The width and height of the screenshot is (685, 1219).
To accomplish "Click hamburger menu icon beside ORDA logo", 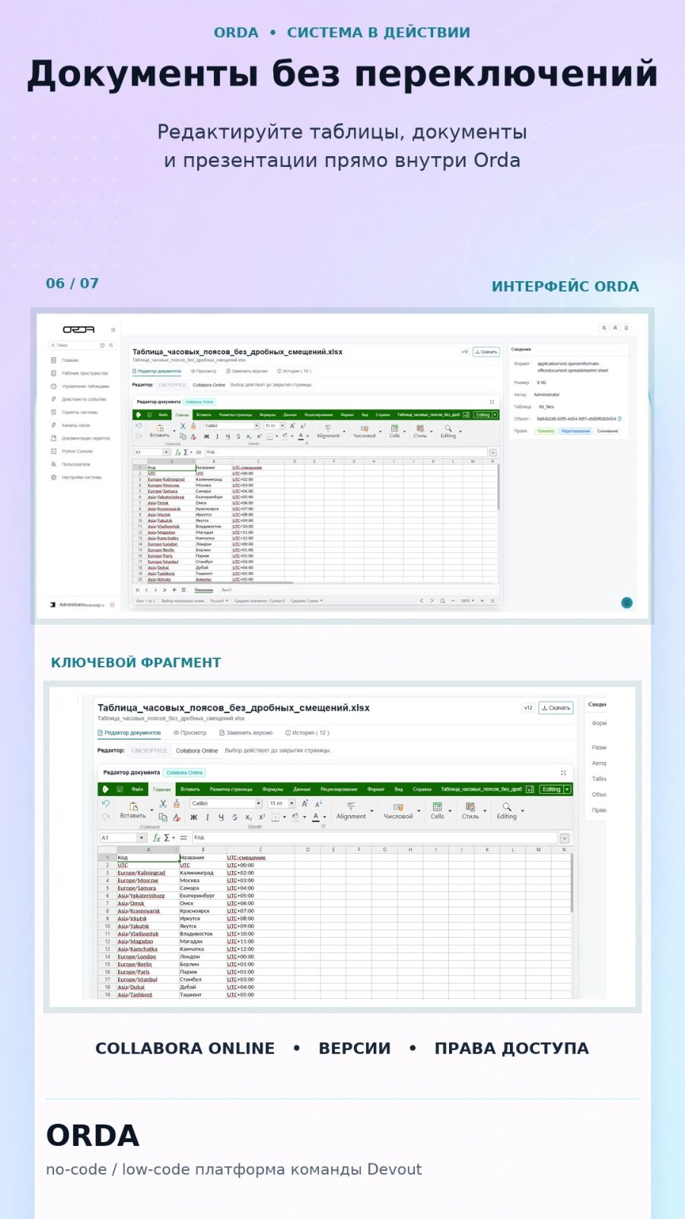I will pos(113,330).
